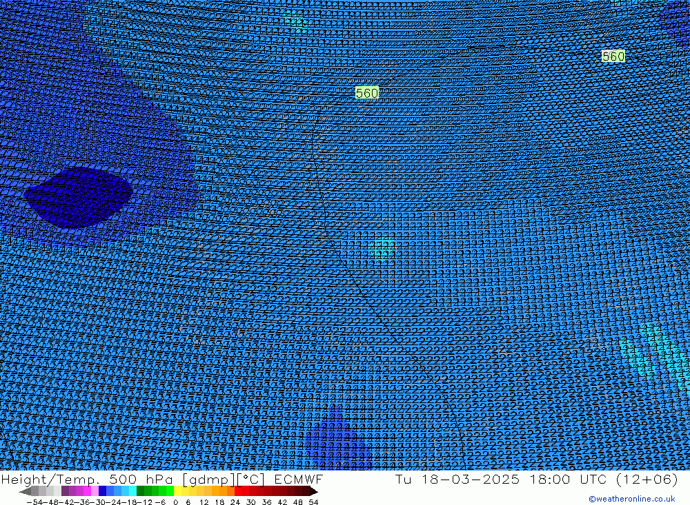The width and height of the screenshot is (690, 505).
Task: Click the dark navy legend swatch right of -30
Action: pyautogui.click(x=102, y=491)
